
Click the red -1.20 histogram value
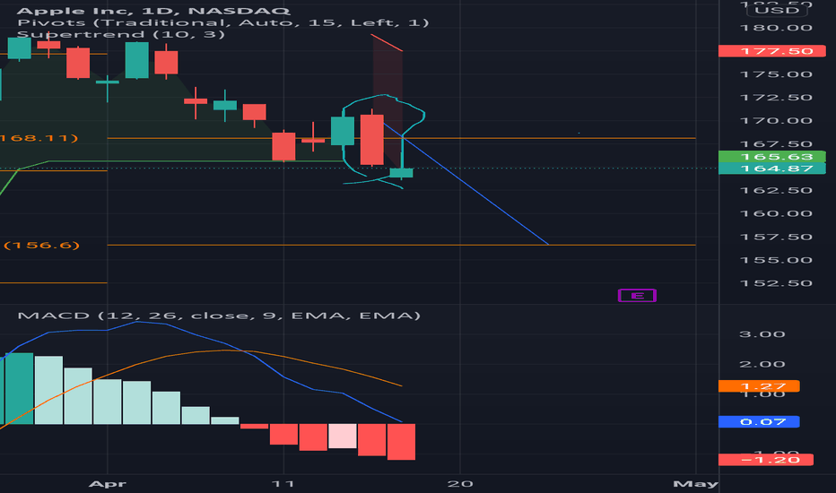(x=766, y=460)
